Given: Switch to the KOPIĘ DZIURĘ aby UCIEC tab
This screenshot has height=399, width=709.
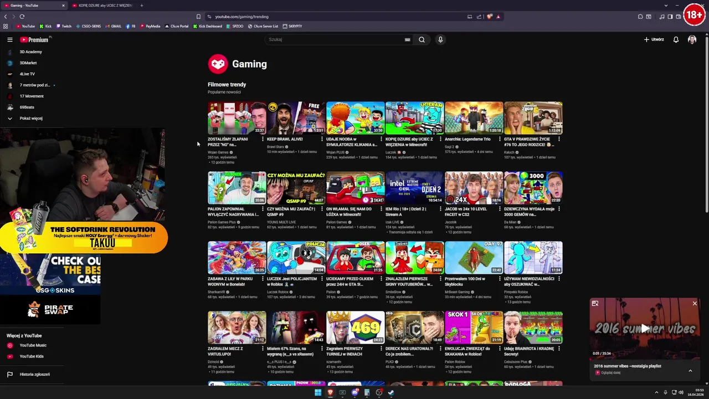Looking at the screenshot, I should click(x=102, y=6).
